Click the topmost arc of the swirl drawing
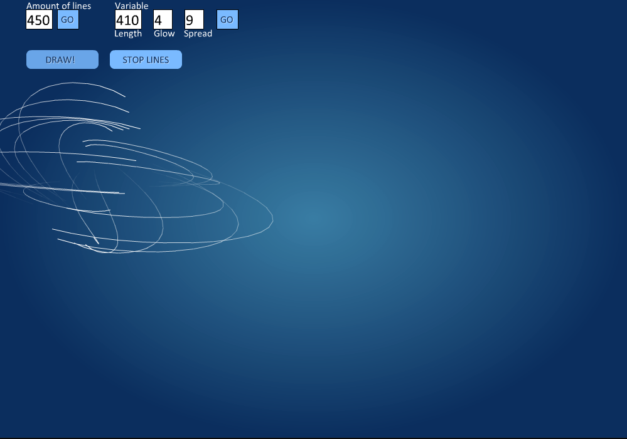This screenshot has width=627, height=439. click(72, 83)
